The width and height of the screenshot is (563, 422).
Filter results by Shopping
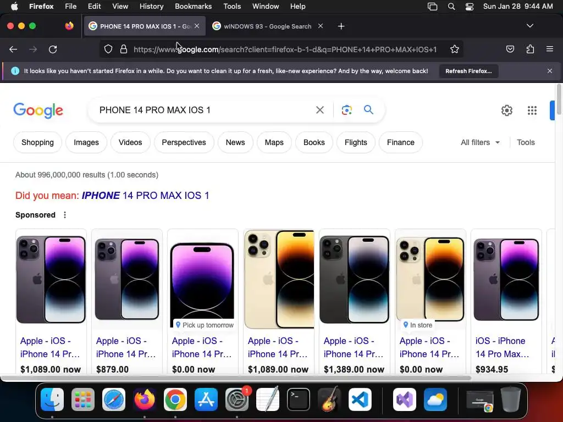[38, 142]
